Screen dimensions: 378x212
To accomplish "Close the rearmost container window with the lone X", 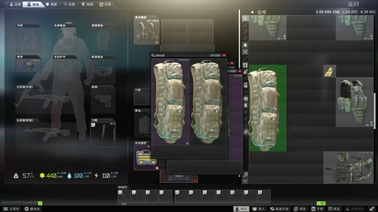I will click(x=232, y=63).
